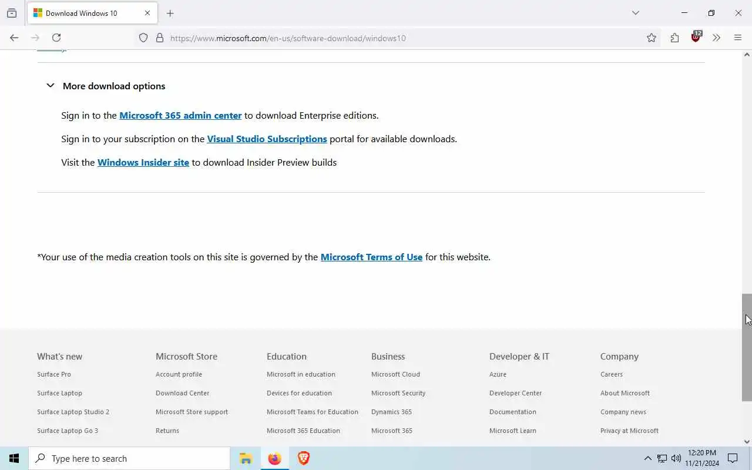This screenshot has width=752, height=470.
Task: Open Download Center footer link
Action: (182, 393)
